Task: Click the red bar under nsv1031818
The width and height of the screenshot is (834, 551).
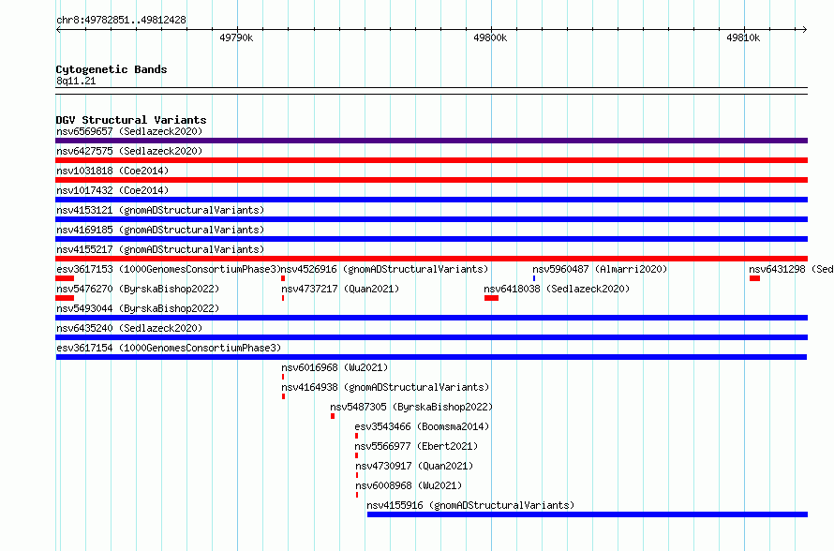Action: point(431,180)
